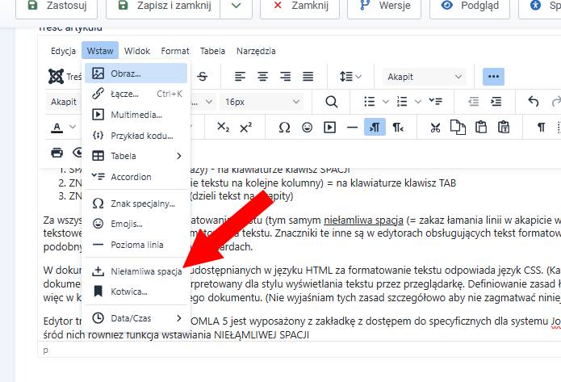Insert a numbered list
The height and width of the screenshot is (382, 561).
click(x=402, y=102)
